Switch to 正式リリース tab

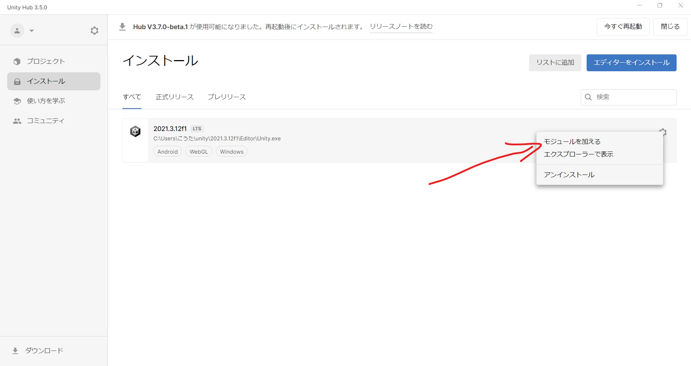(175, 97)
